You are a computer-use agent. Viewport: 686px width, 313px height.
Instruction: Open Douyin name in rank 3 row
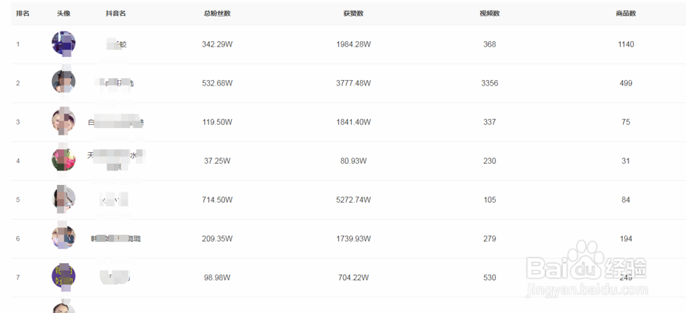click(115, 122)
